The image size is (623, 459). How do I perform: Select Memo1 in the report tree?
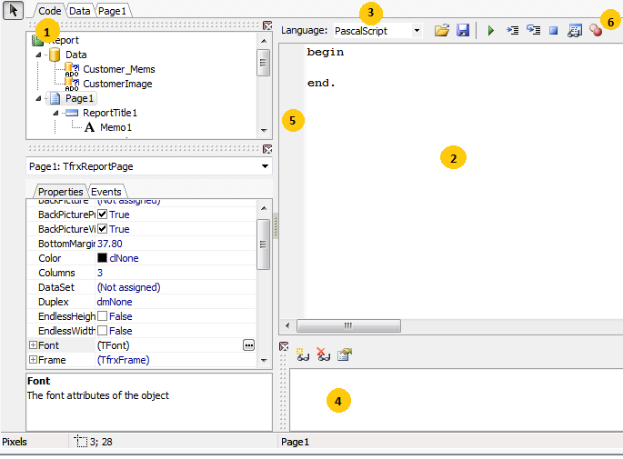click(116, 127)
